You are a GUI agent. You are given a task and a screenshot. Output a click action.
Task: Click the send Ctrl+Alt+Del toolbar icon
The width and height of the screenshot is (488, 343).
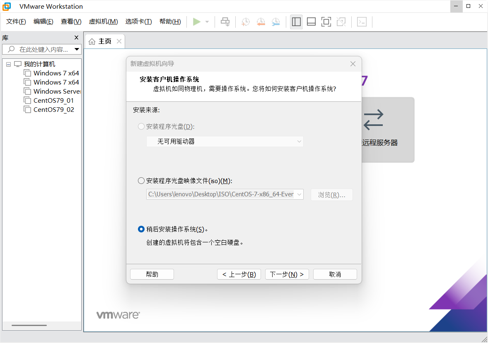click(225, 22)
